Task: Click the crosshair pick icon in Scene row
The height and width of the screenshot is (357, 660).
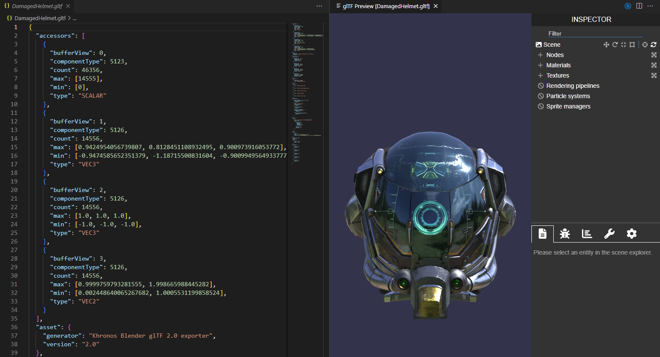Action: click(x=645, y=45)
